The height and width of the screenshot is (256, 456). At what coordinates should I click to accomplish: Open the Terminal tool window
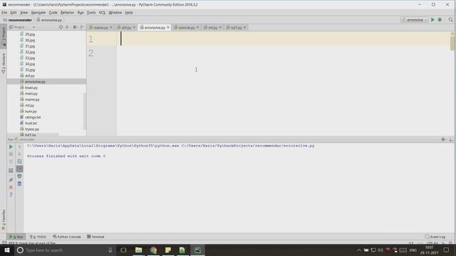(x=95, y=237)
